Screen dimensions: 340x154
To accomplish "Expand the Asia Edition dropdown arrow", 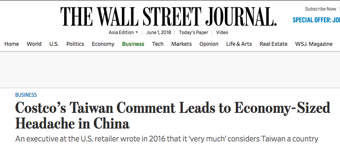I will point(137,33).
